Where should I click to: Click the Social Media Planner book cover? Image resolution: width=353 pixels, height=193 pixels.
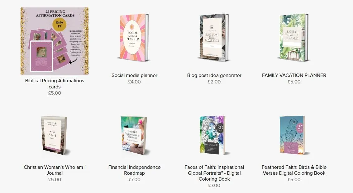[134, 38]
